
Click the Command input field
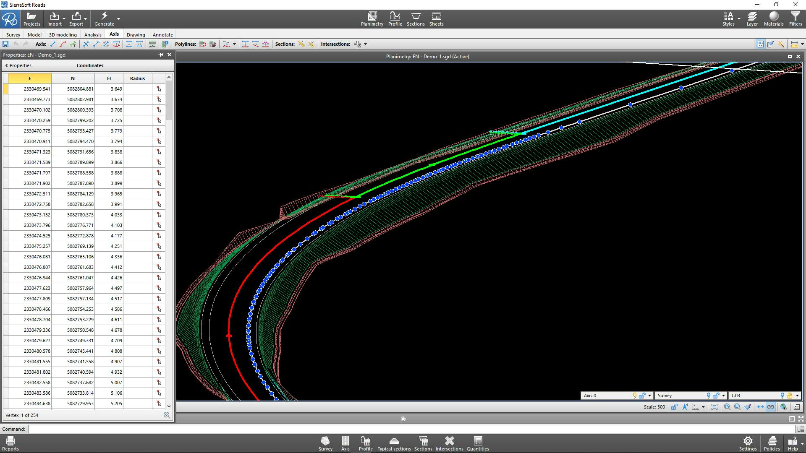(411, 429)
